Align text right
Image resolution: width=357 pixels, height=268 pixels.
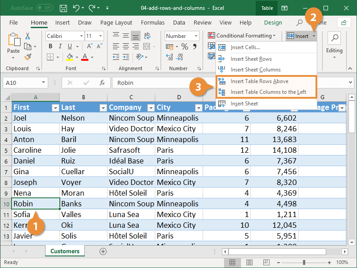pos(136,46)
